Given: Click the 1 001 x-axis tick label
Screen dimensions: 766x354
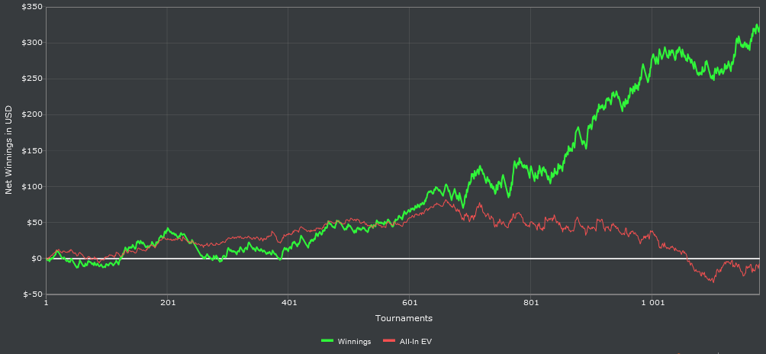Looking at the screenshot, I should pyautogui.click(x=652, y=303).
